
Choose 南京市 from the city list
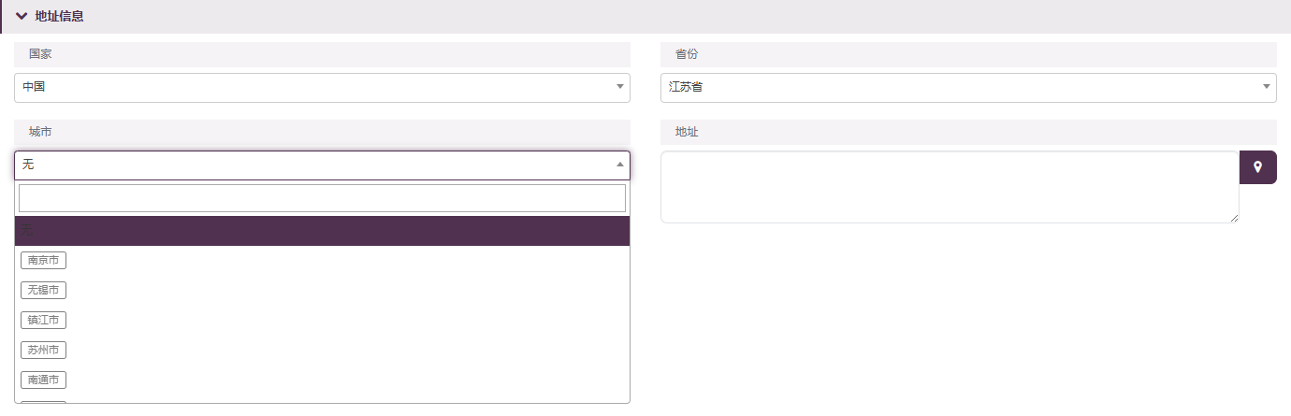coord(43,261)
